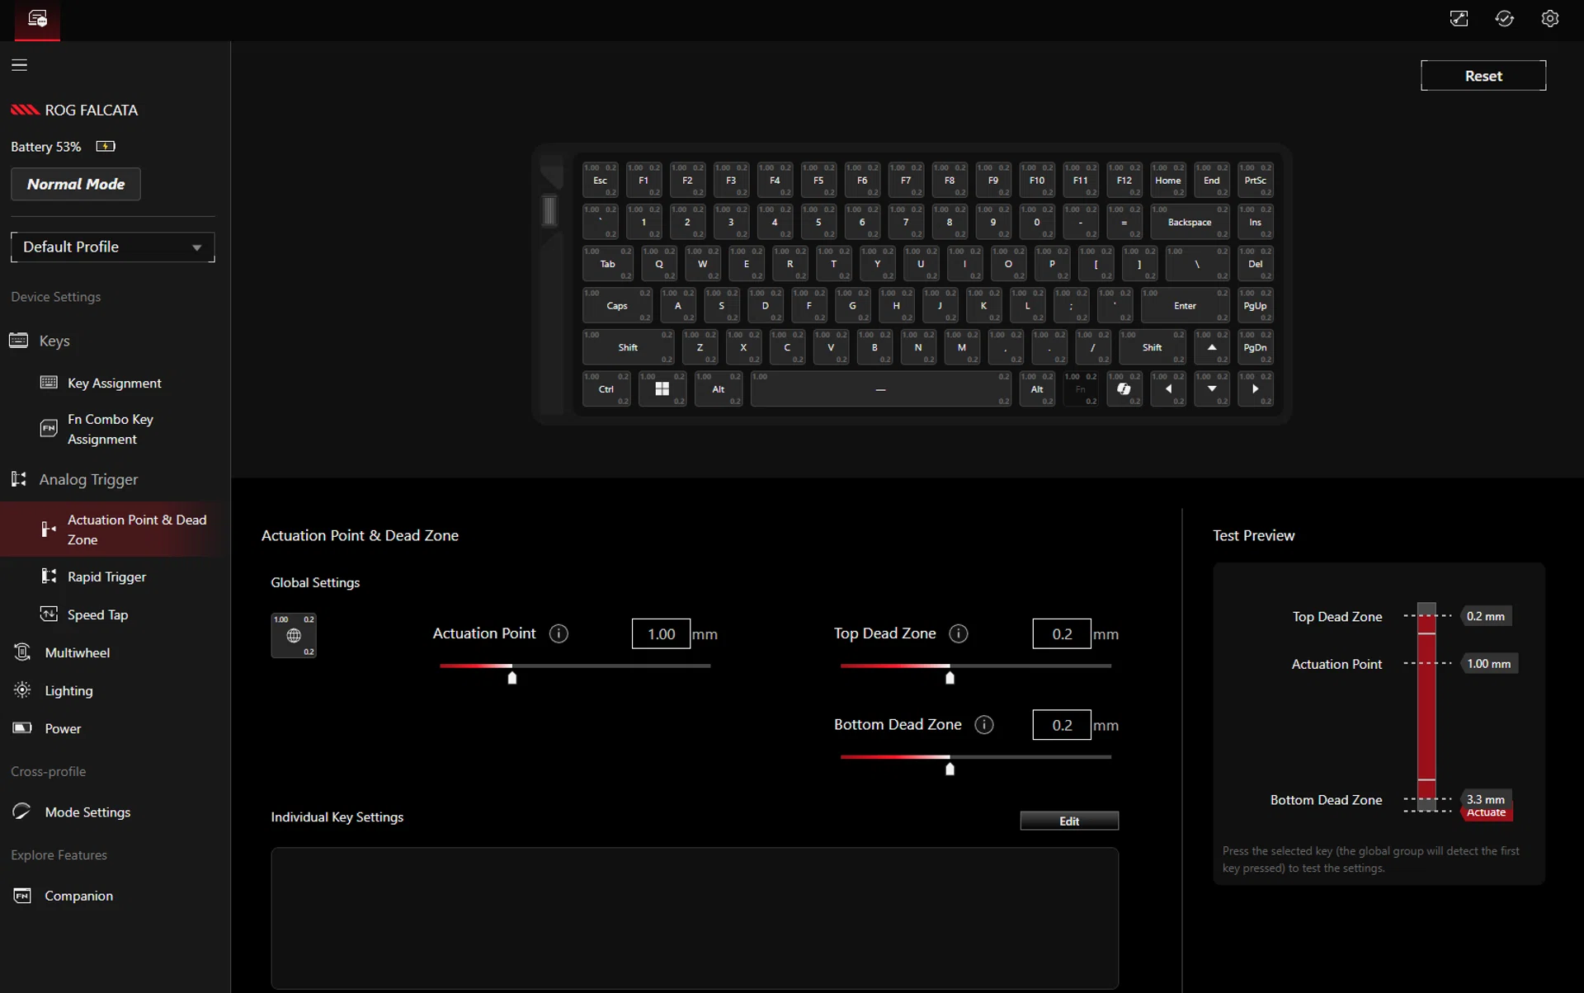Click the Bottom Dead Zone info icon

click(x=983, y=724)
